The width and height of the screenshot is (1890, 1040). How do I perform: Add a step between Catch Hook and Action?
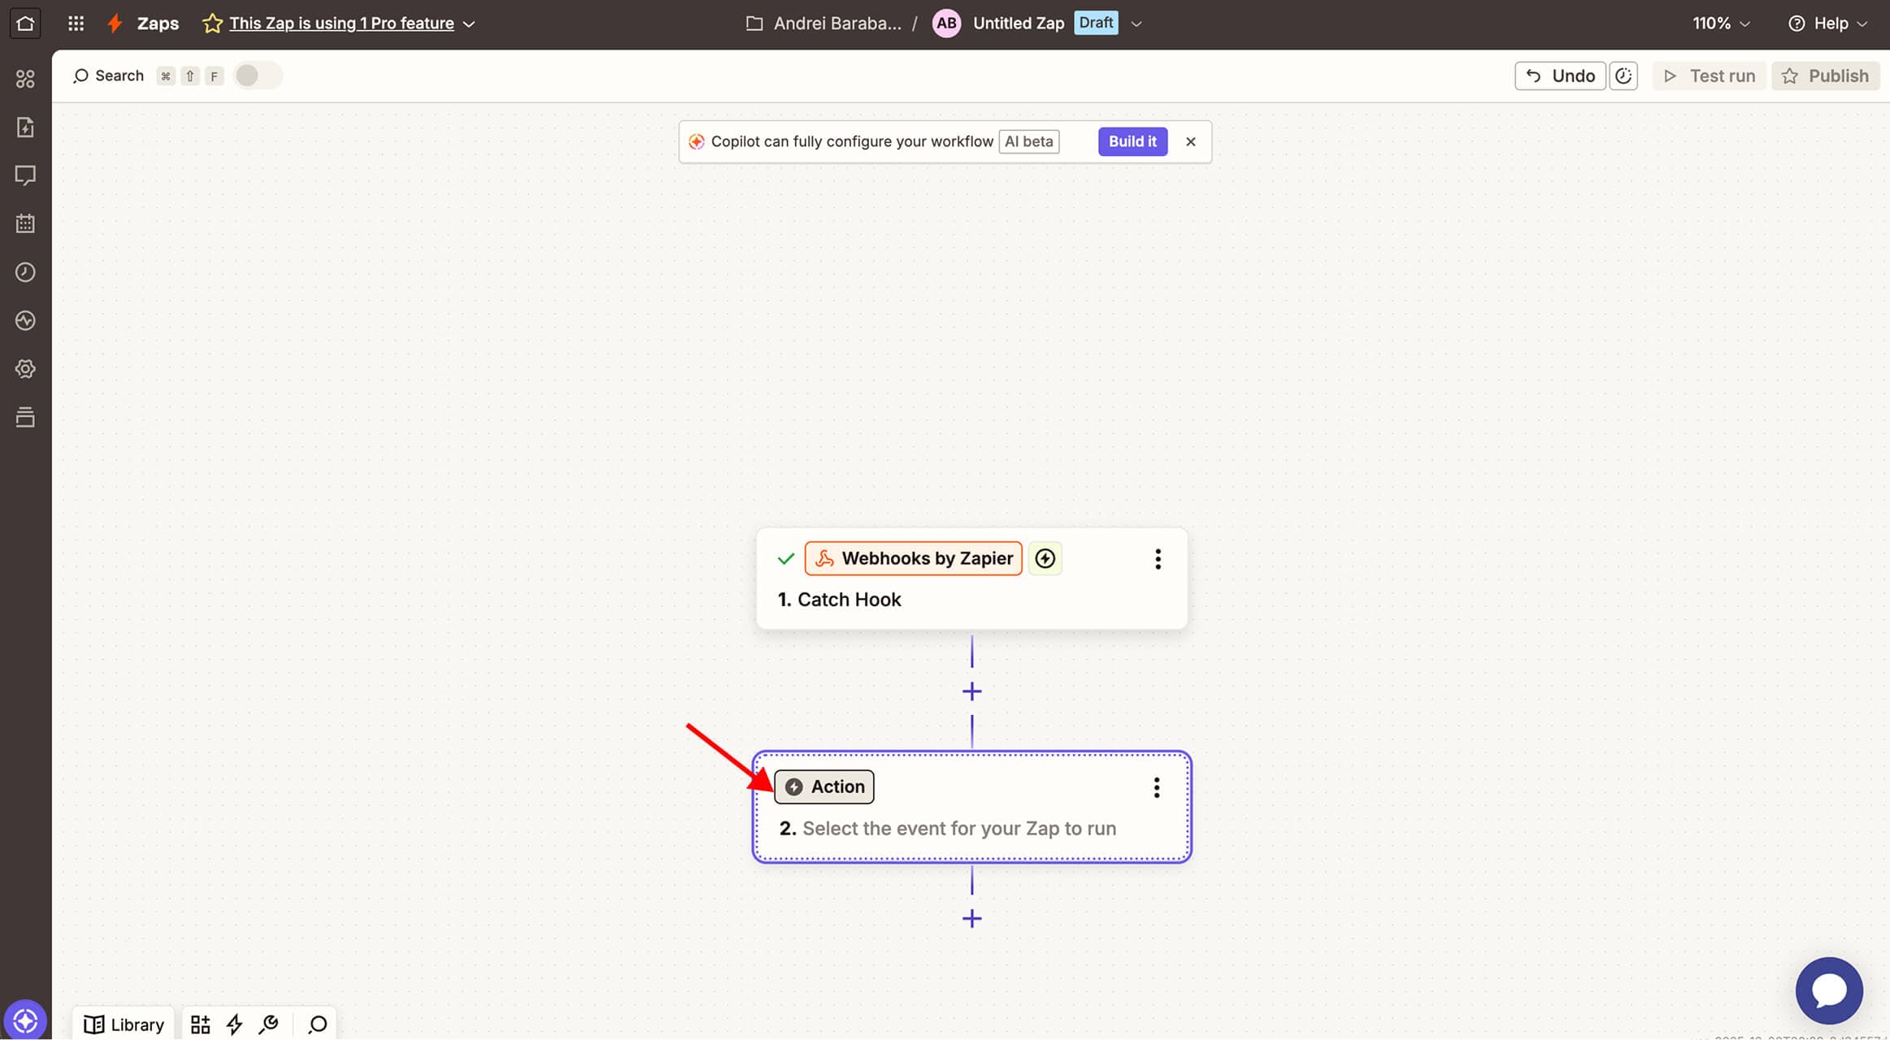click(x=971, y=691)
